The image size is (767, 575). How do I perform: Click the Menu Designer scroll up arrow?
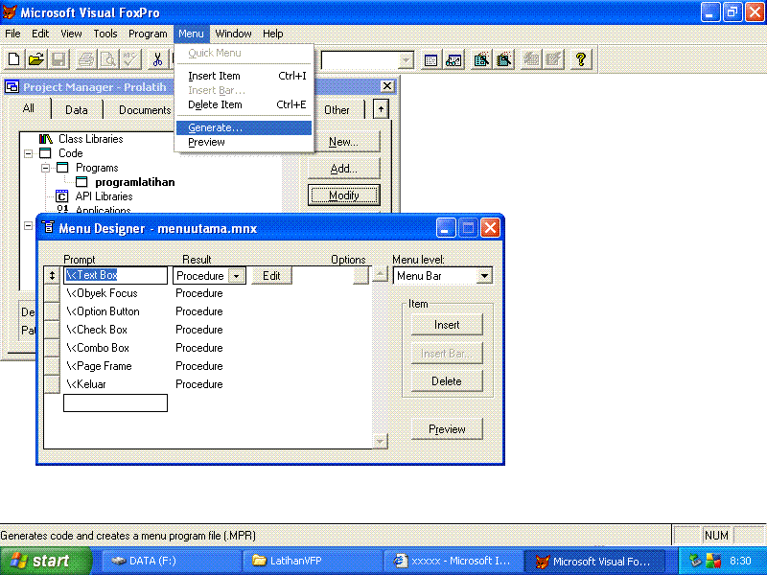tap(380, 274)
